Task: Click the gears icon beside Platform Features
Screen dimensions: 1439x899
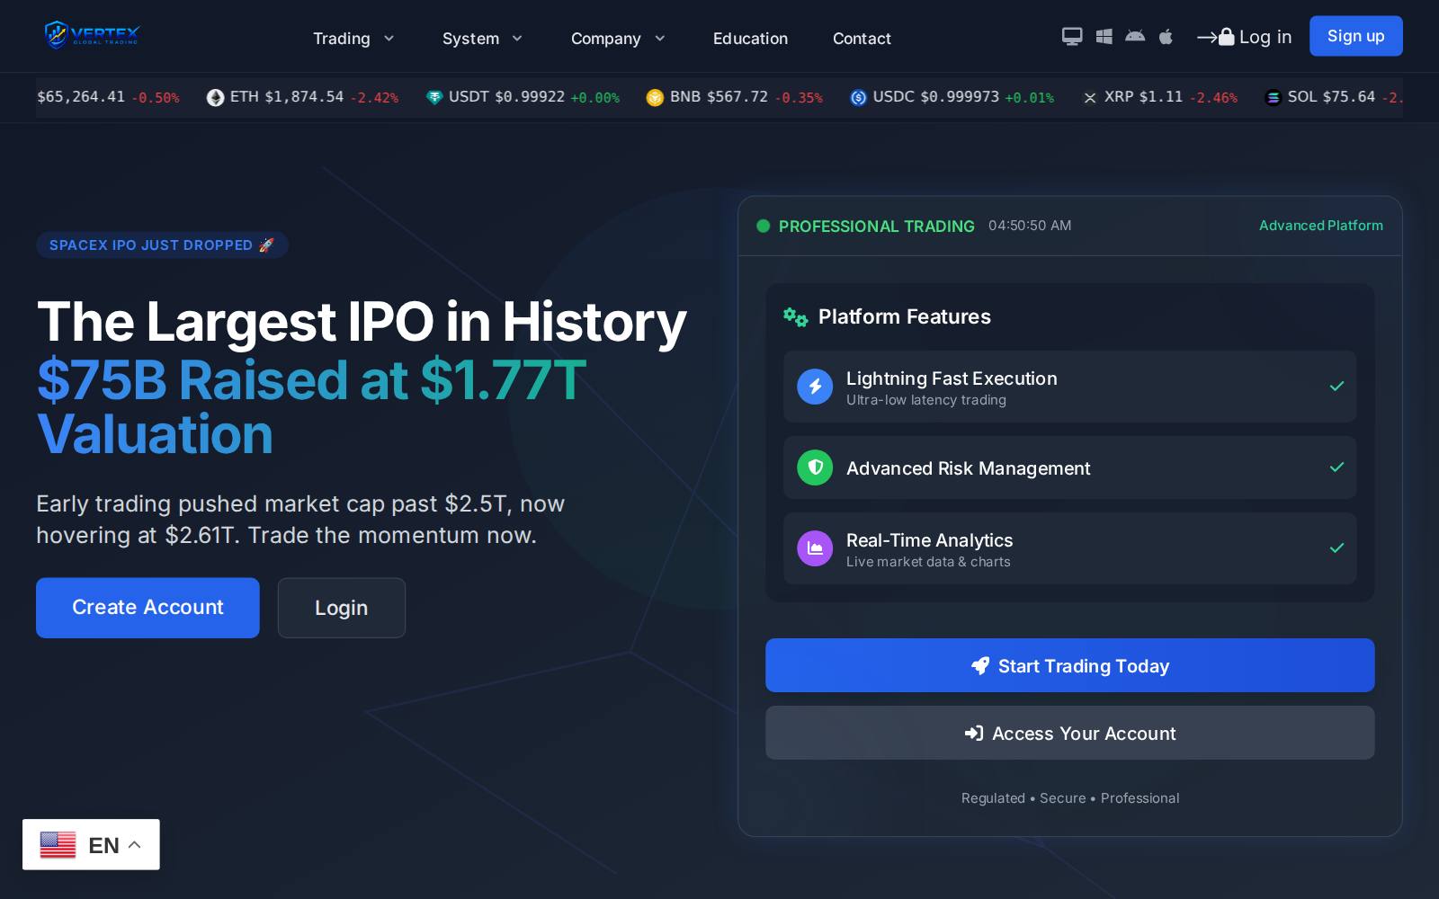Action: (795, 316)
